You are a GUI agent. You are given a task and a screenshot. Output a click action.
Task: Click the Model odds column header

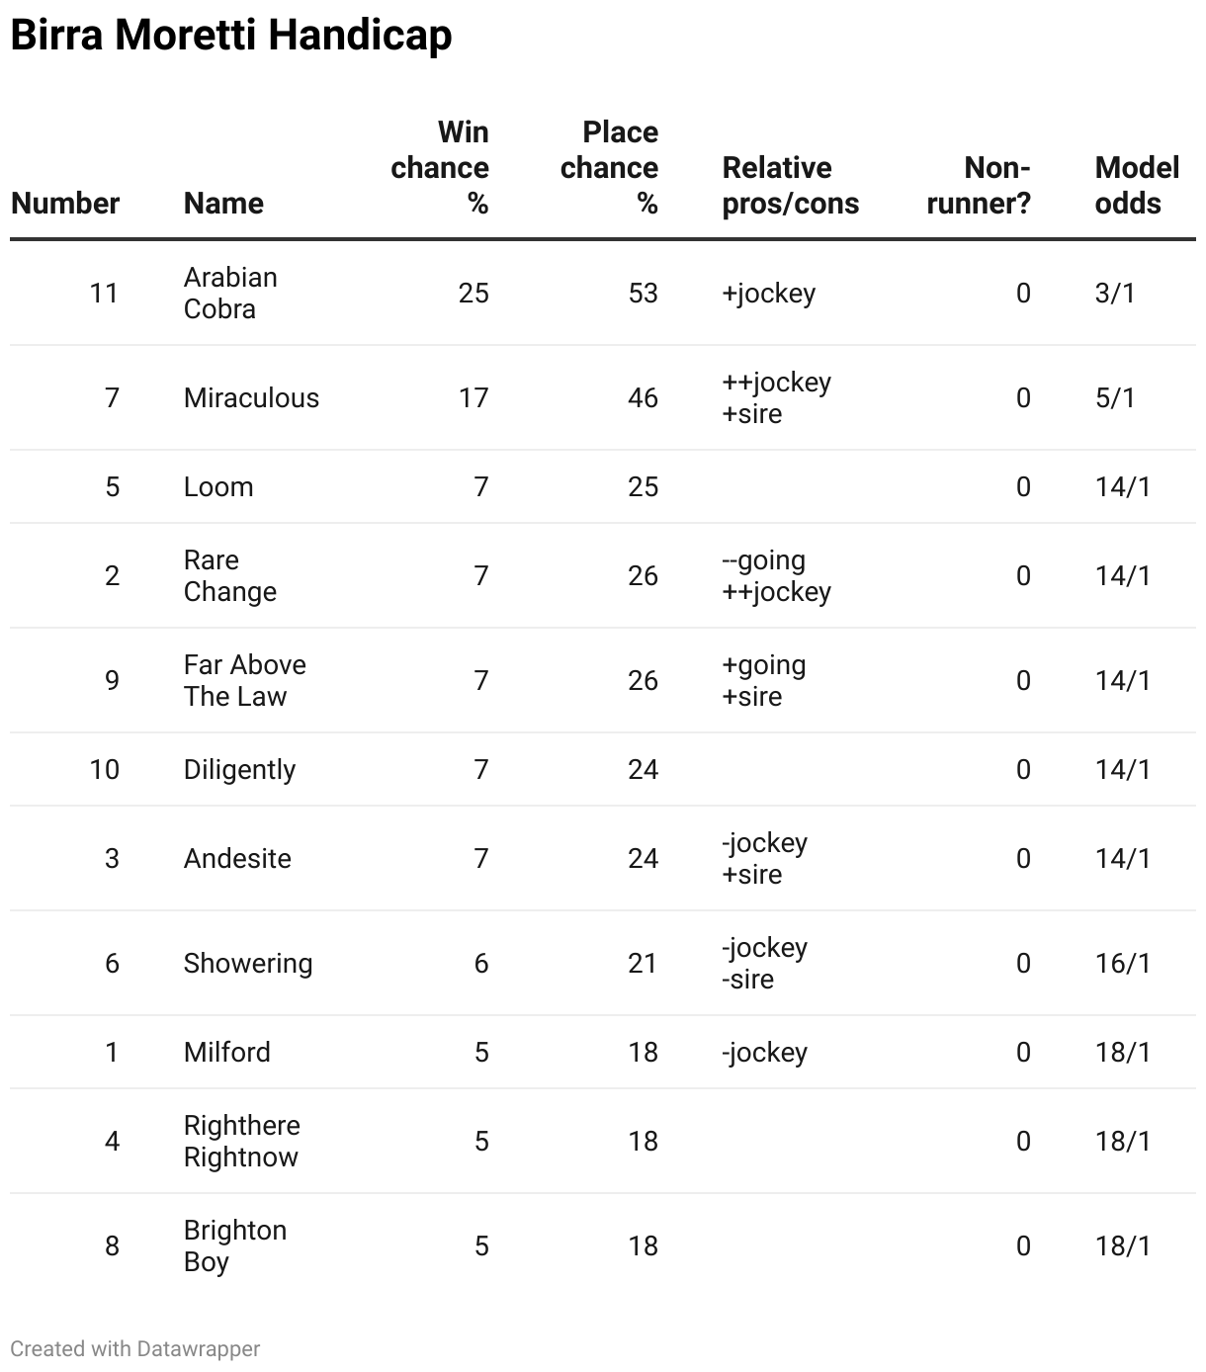[x=1136, y=185]
